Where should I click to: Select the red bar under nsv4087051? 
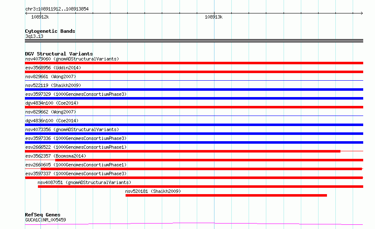tap(201, 187)
